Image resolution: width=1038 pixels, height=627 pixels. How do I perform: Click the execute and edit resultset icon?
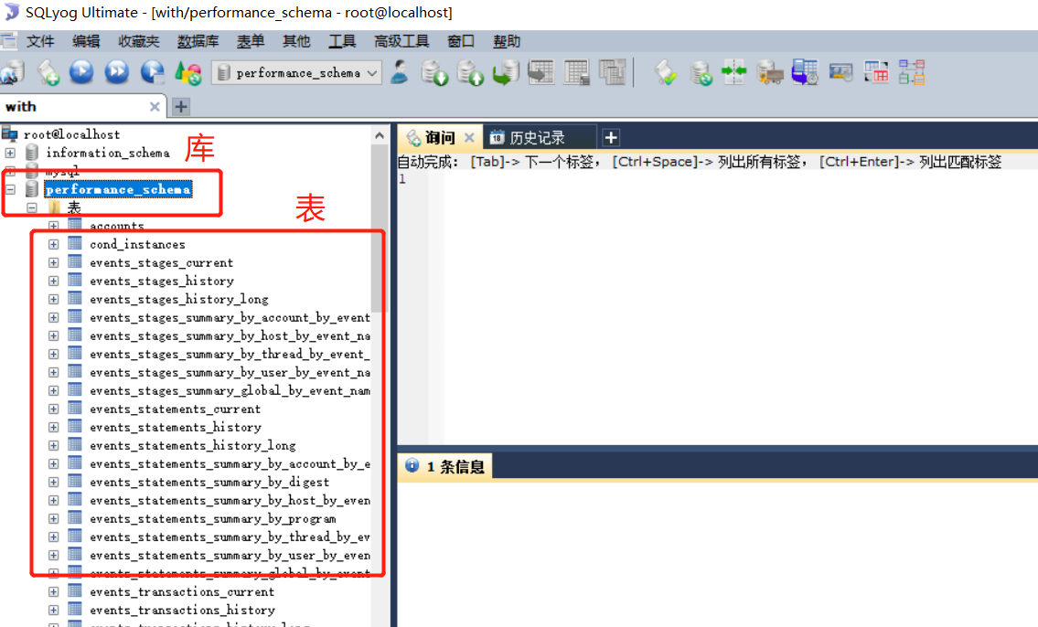[152, 72]
